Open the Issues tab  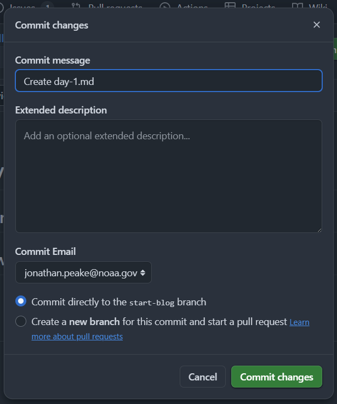pyautogui.click(x=22, y=6)
